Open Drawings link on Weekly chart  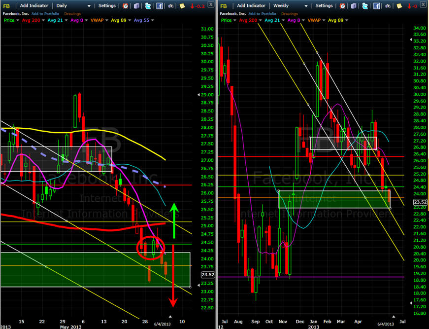[290, 14]
